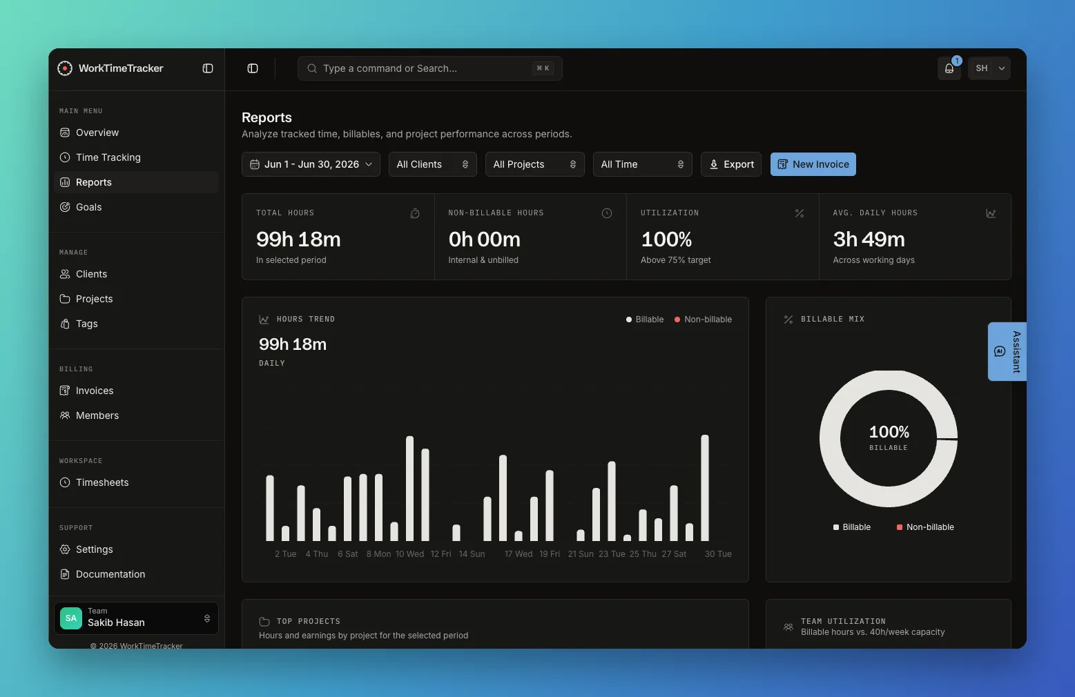Select the Reports menu item
1075x697 pixels.
(x=136, y=182)
